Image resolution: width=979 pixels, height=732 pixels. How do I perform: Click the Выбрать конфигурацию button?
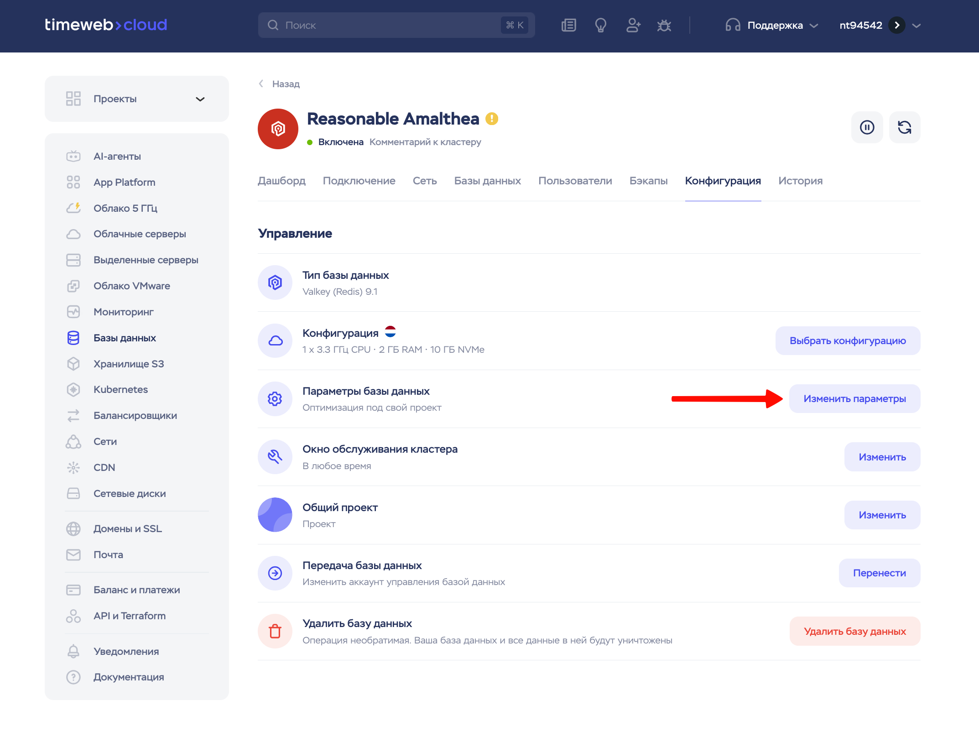pyautogui.click(x=848, y=340)
